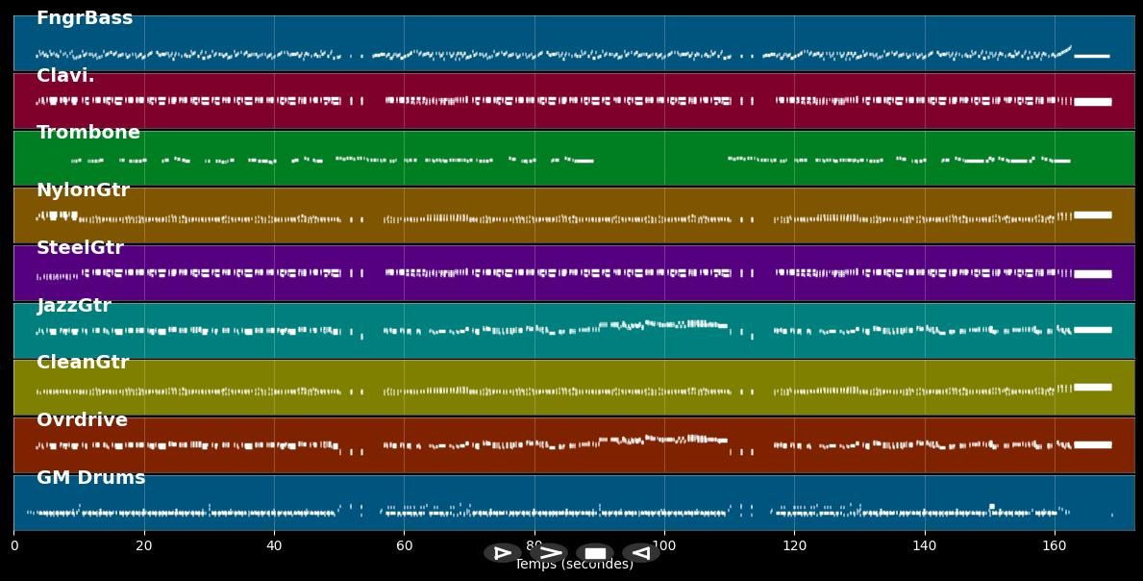
Task: Select the SteelGtr track label
Action: click(x=81, y=247)
